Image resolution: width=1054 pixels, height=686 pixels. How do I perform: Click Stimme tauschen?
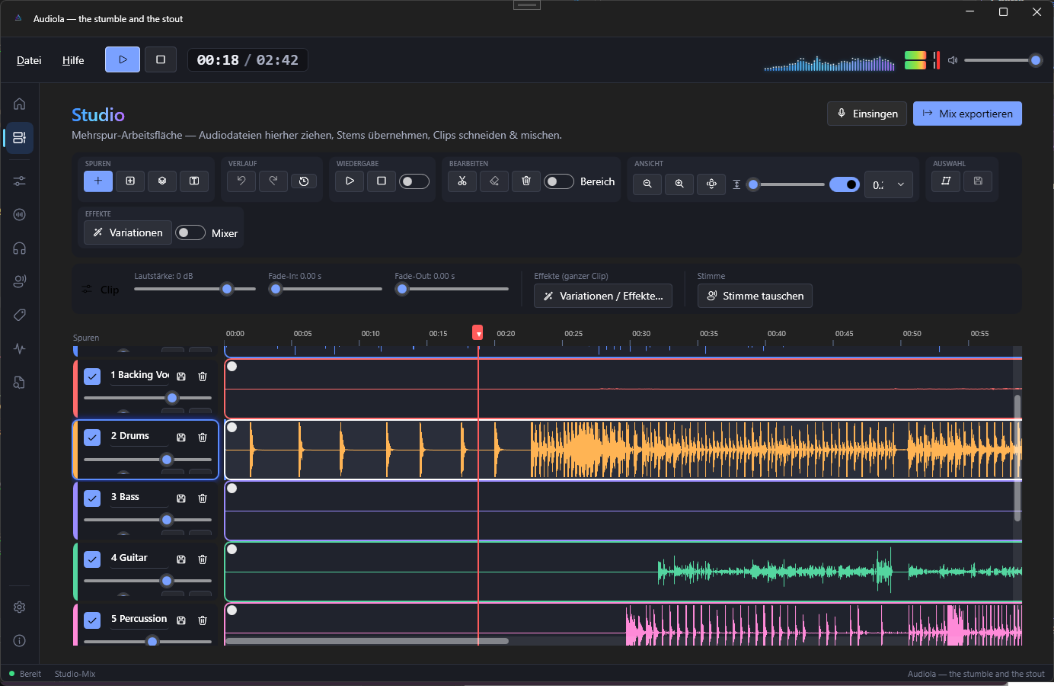pos(755,296)
